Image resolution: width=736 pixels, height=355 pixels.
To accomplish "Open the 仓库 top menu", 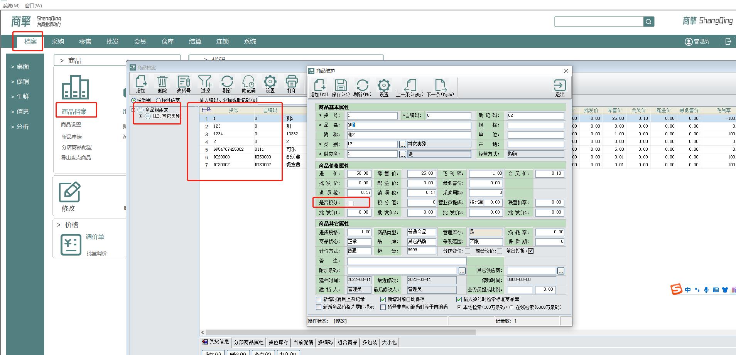I will 167,41.
